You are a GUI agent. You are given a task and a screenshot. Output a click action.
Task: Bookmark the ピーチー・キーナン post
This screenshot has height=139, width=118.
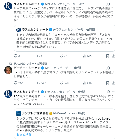[x=108, y=83]
